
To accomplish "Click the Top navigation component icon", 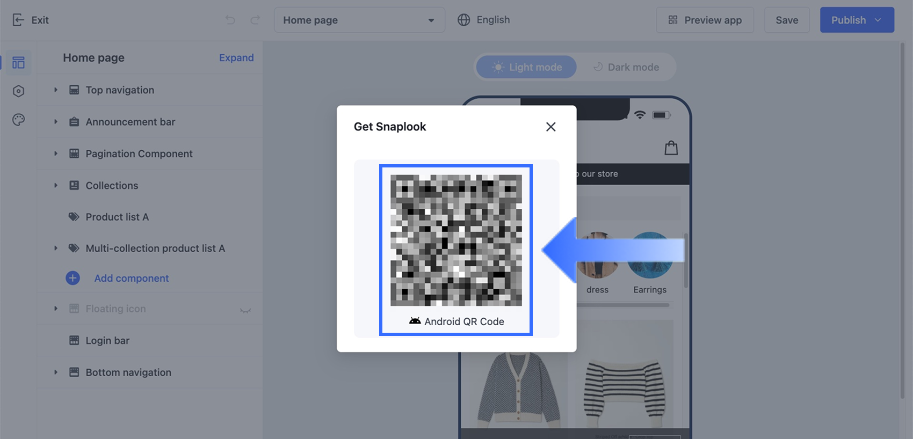I will tap(74, 90).
